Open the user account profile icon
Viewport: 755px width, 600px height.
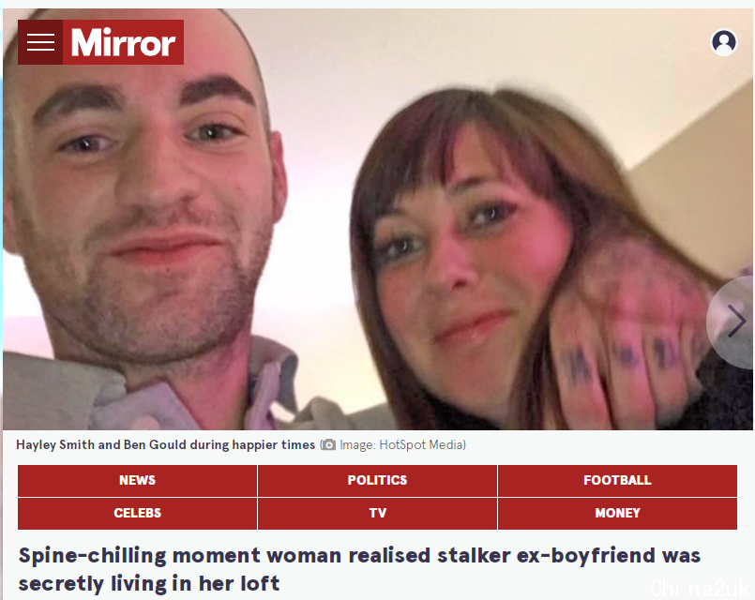pyautogui.click(x=724, y=42)
